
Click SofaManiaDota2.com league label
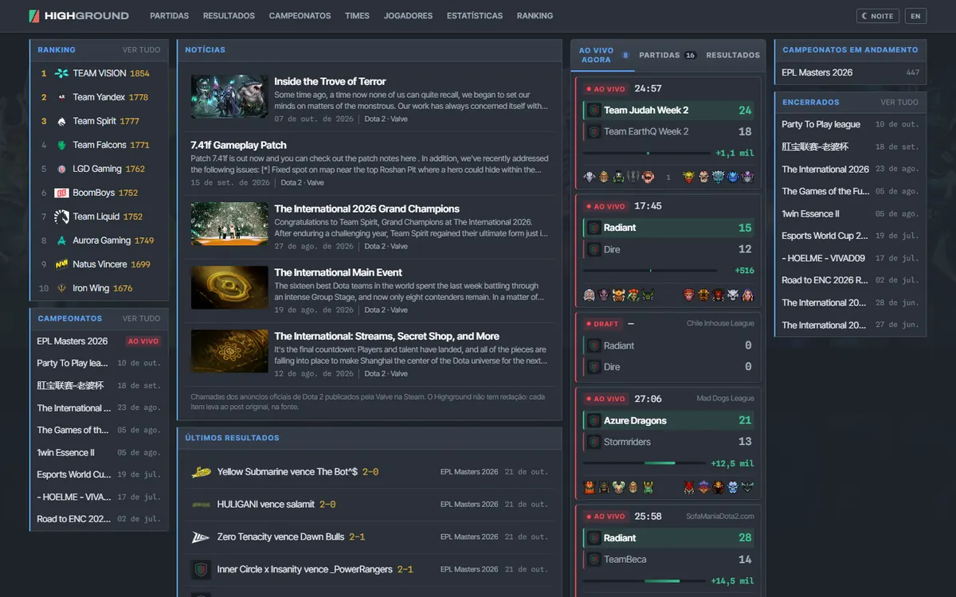[720, 517]
